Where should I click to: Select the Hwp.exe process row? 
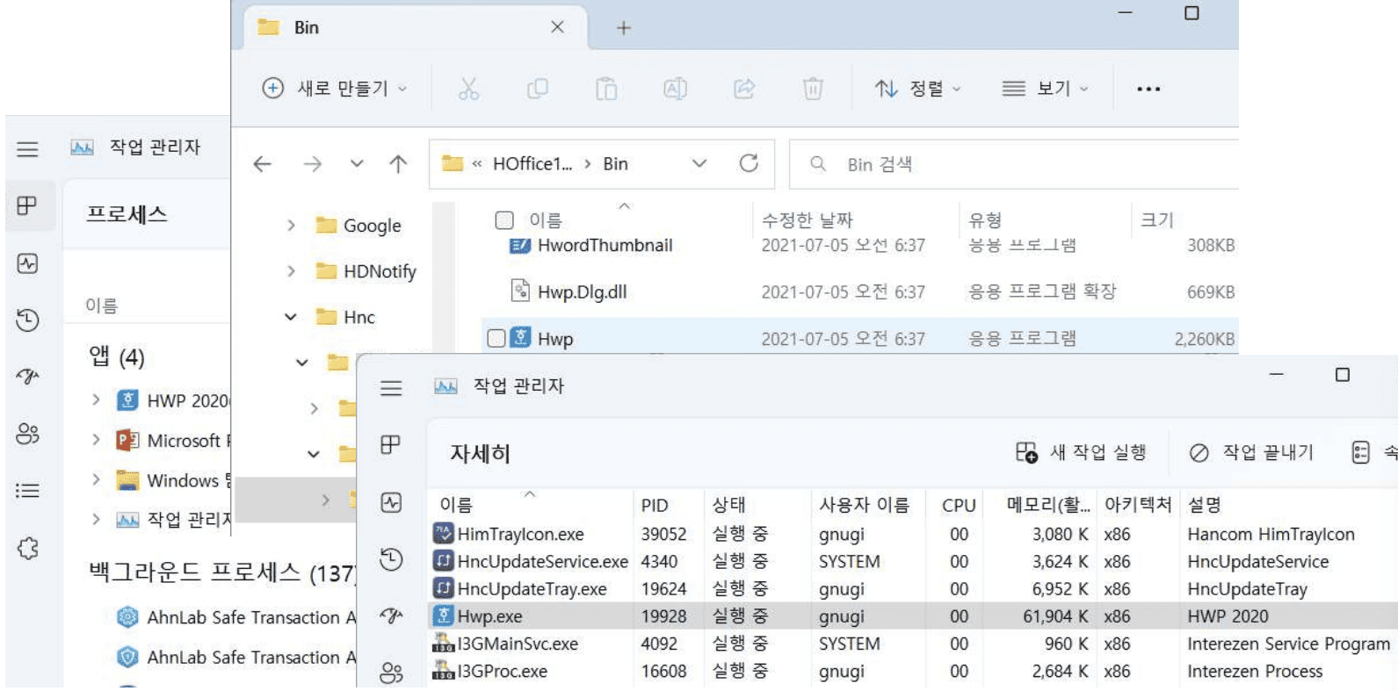[x=791, y=616]
